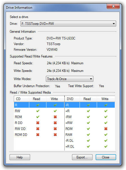Select the RW DD row
Viewport: 126px width, 170px height.
(39, 129)
